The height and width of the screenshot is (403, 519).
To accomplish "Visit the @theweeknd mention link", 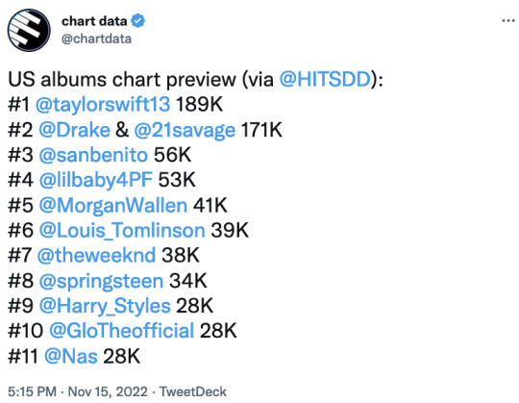I will pos(96,255).
